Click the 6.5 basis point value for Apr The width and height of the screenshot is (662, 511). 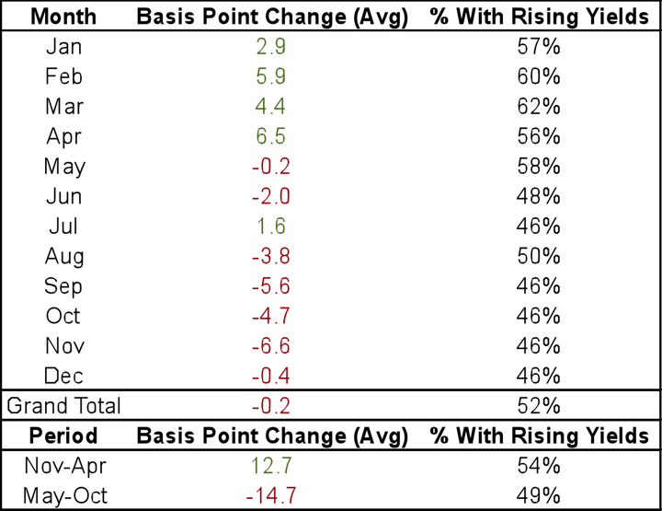(273, 136)
